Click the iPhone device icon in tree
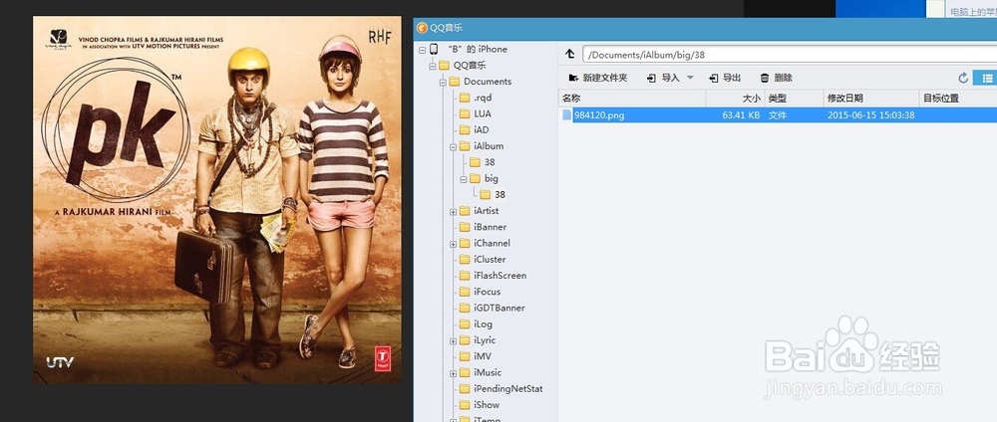Screen dimensions: 997x422 pos(435,49)
